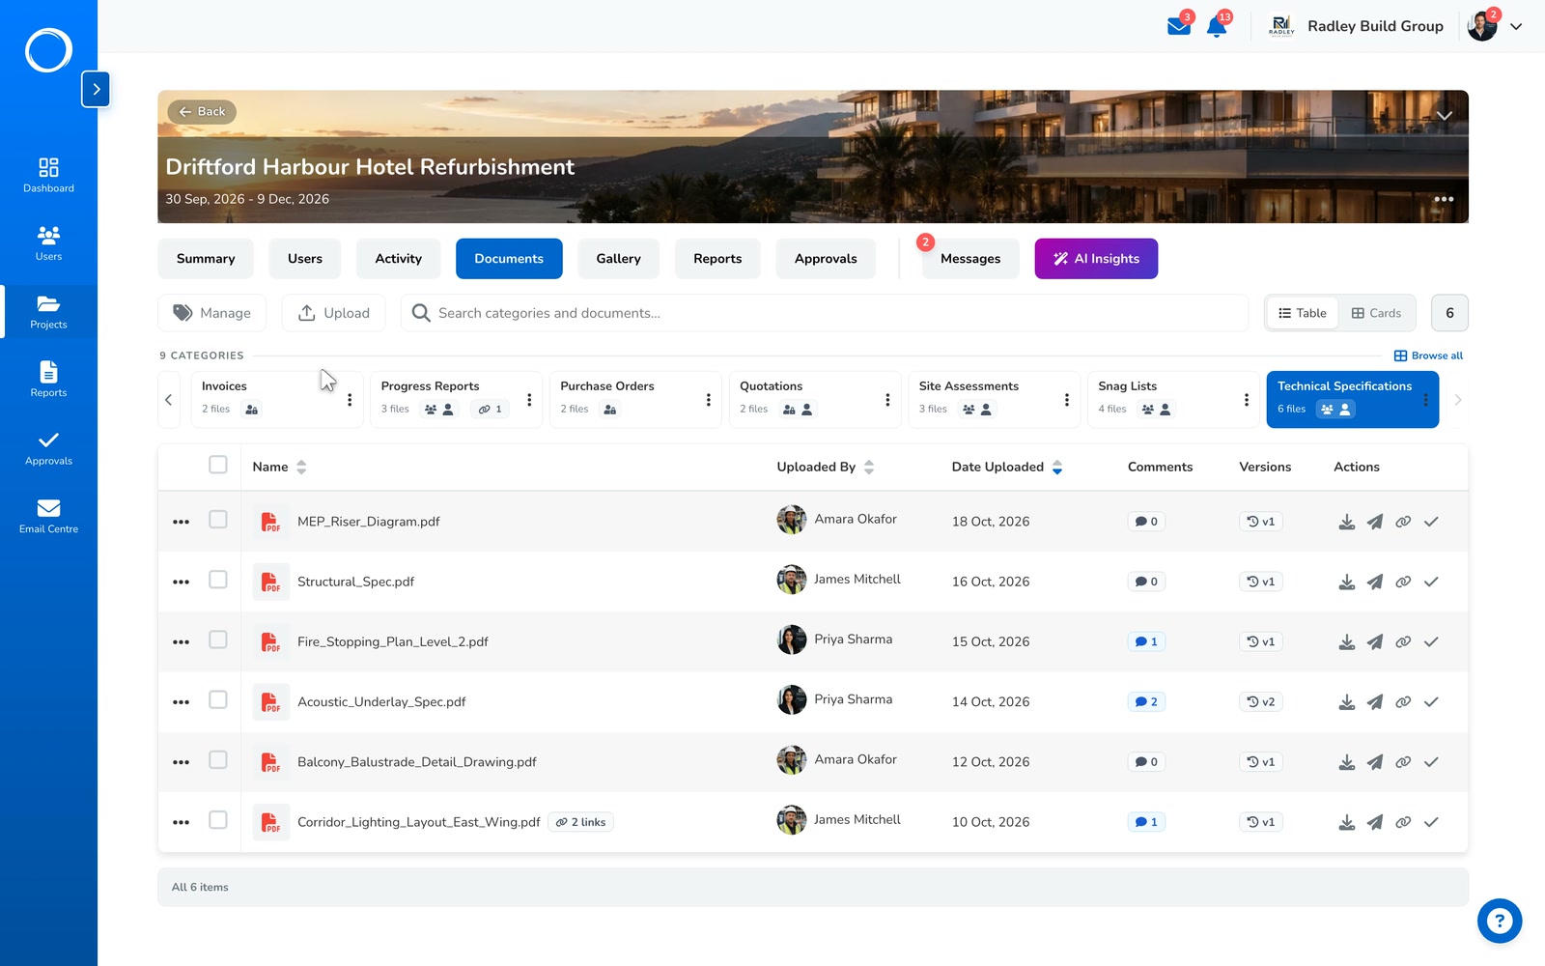This screenshot has height=966, width=1545.
Task: Collapse the project banner chevron
Action: [1444, 115]
